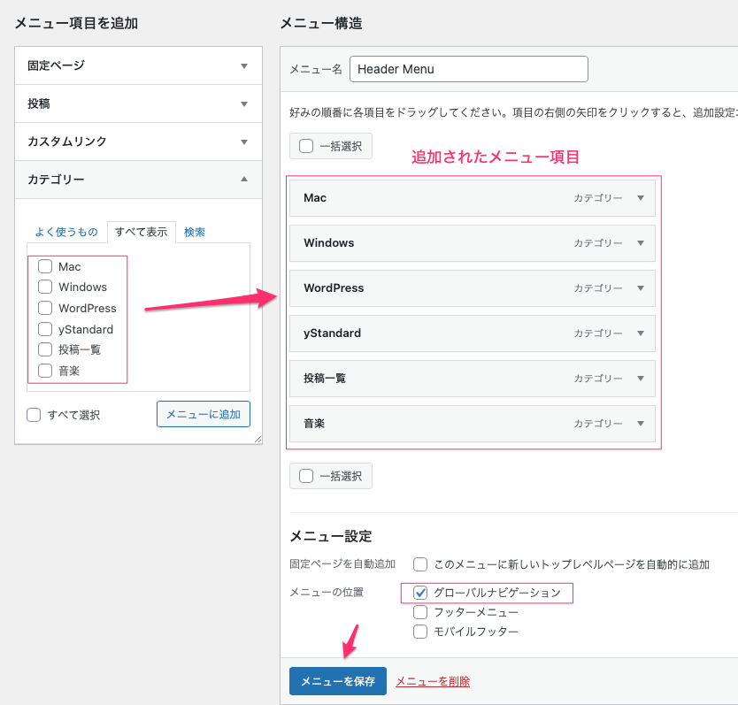738x705 pixels.
Task: Open the 検索 tab
Action: point(195,233)
